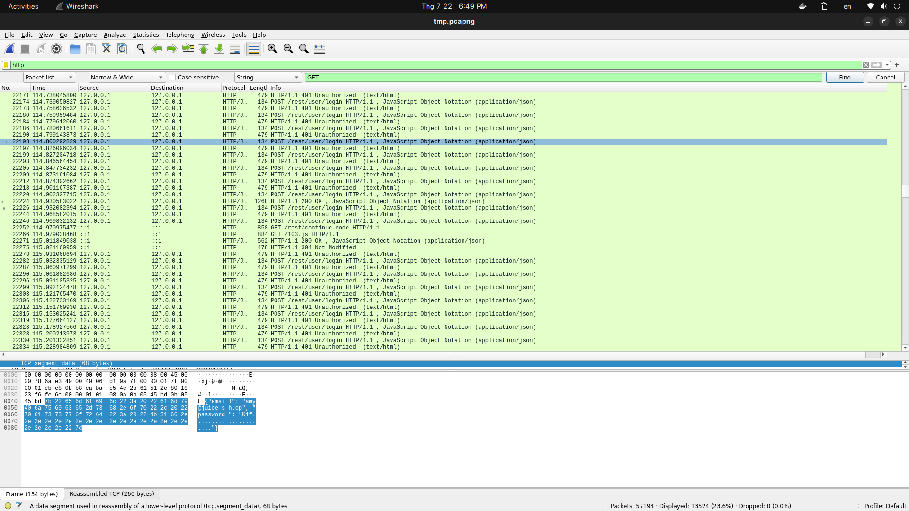Adjust the system volume from the top bar
909x511 pixels.
[883, 6]
